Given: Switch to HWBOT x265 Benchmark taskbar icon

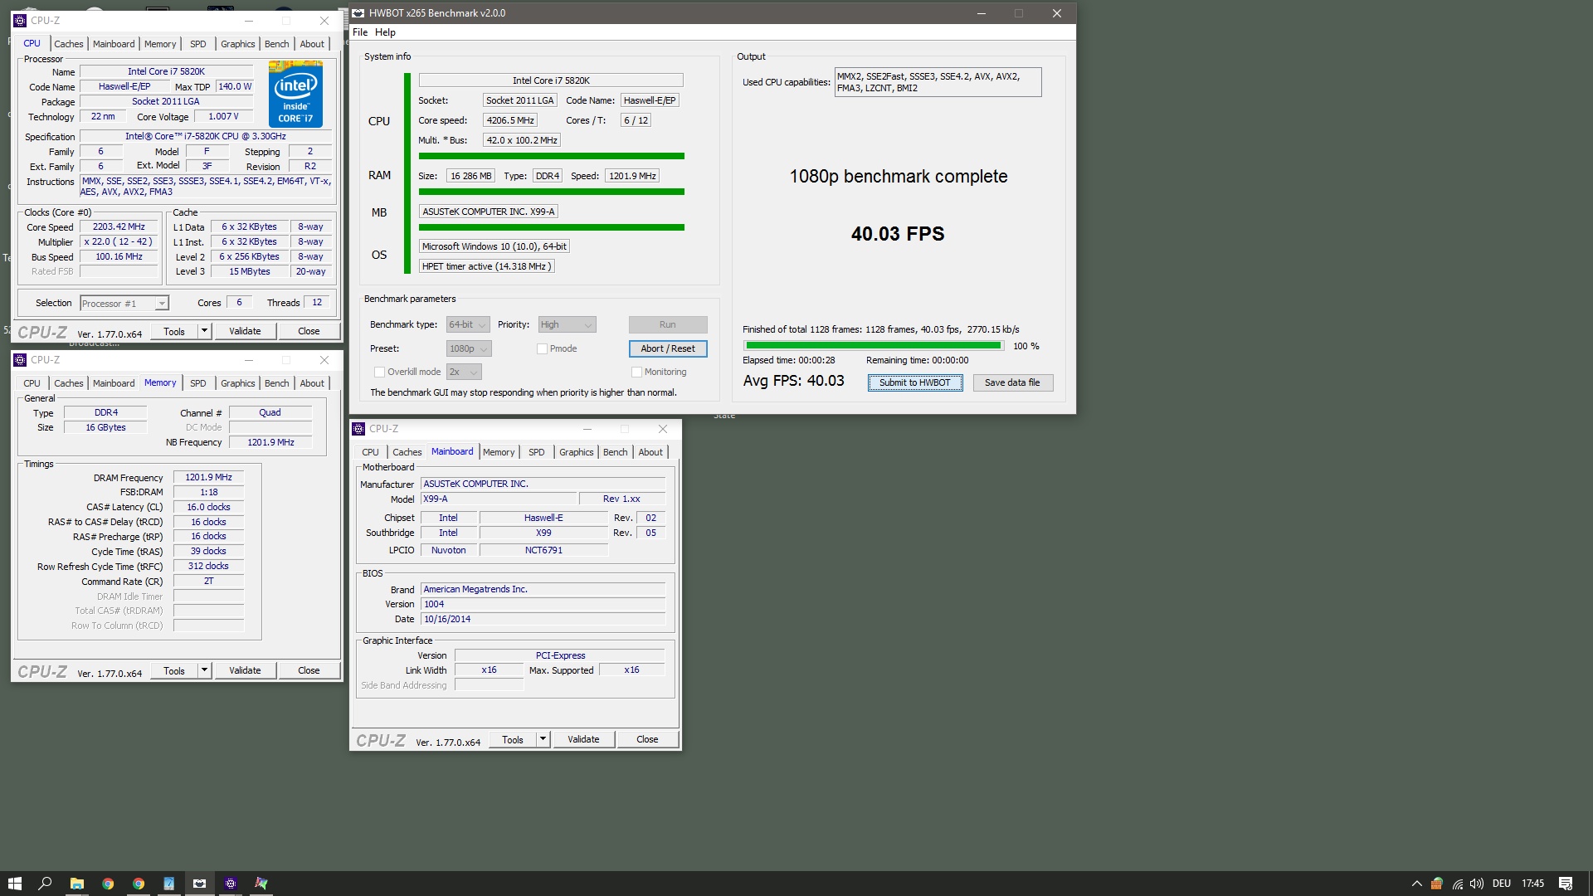Looking at the screenshot, I should coord(199,884).
